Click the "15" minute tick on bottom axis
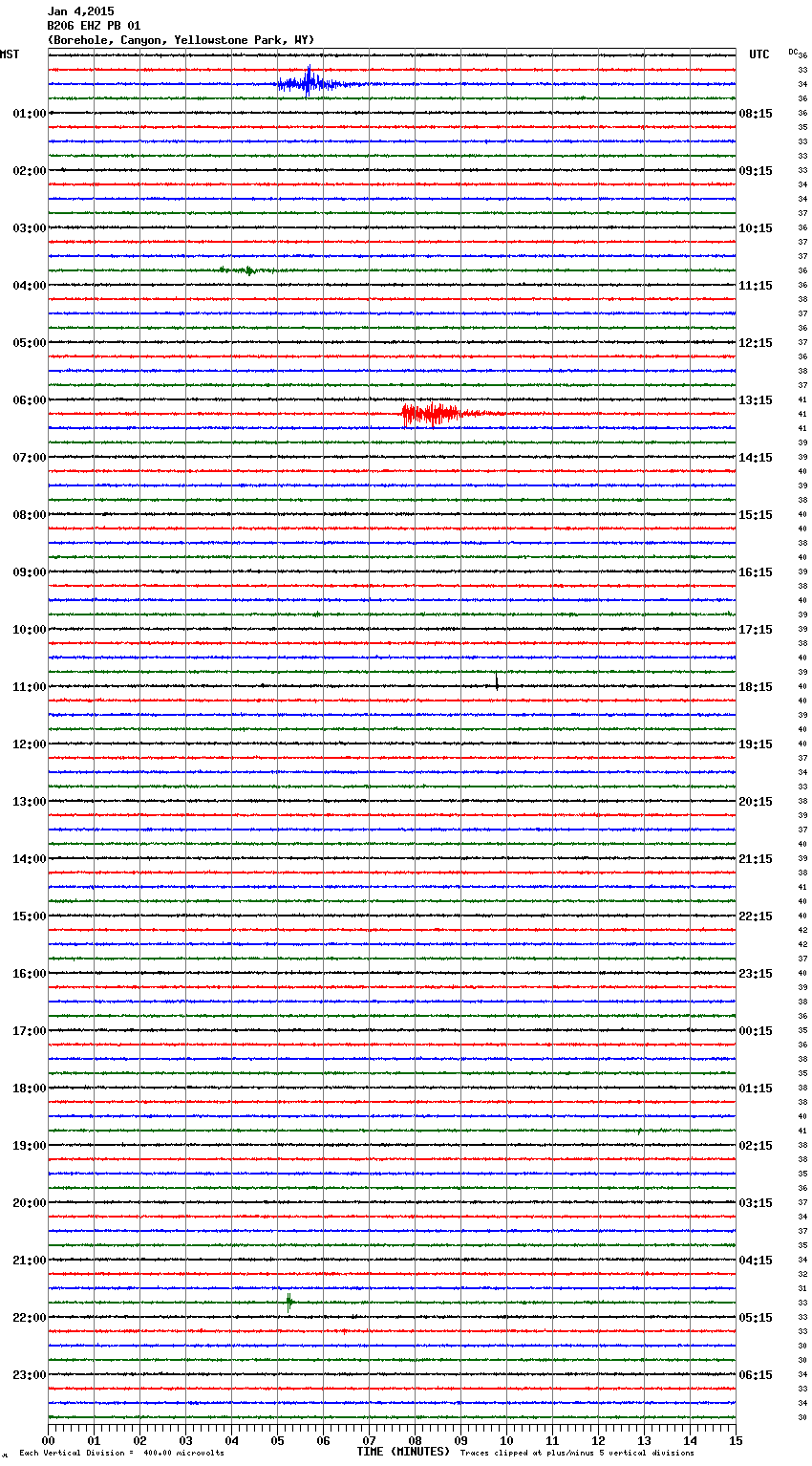 tap(735, 1440)
